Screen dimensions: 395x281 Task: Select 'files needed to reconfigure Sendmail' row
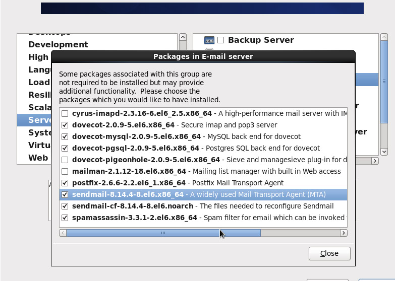pyautogui.click(x=203, y=206)
